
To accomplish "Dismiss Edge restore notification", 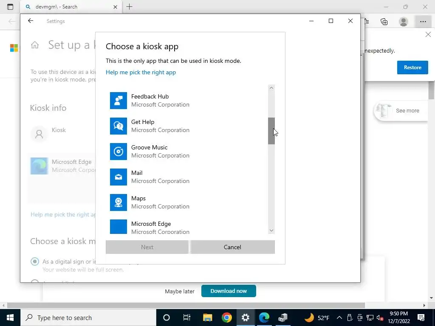I will coord(428,35).
